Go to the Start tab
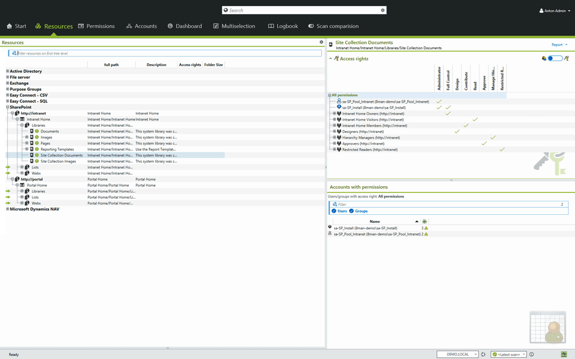This screenshot has height=359, width=575. (16, 26)
